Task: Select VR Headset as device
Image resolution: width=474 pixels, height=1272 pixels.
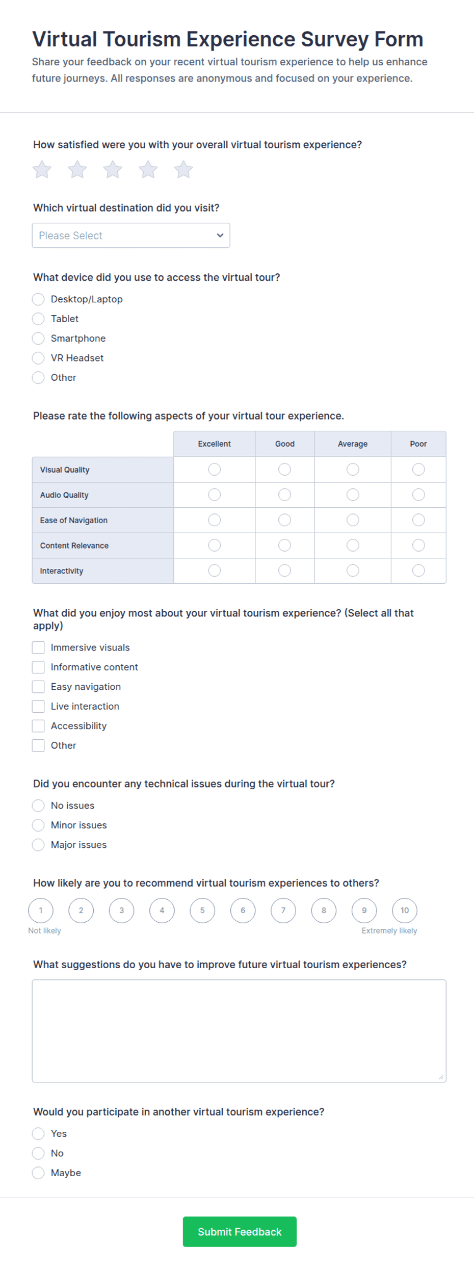Action: (38, 358)
